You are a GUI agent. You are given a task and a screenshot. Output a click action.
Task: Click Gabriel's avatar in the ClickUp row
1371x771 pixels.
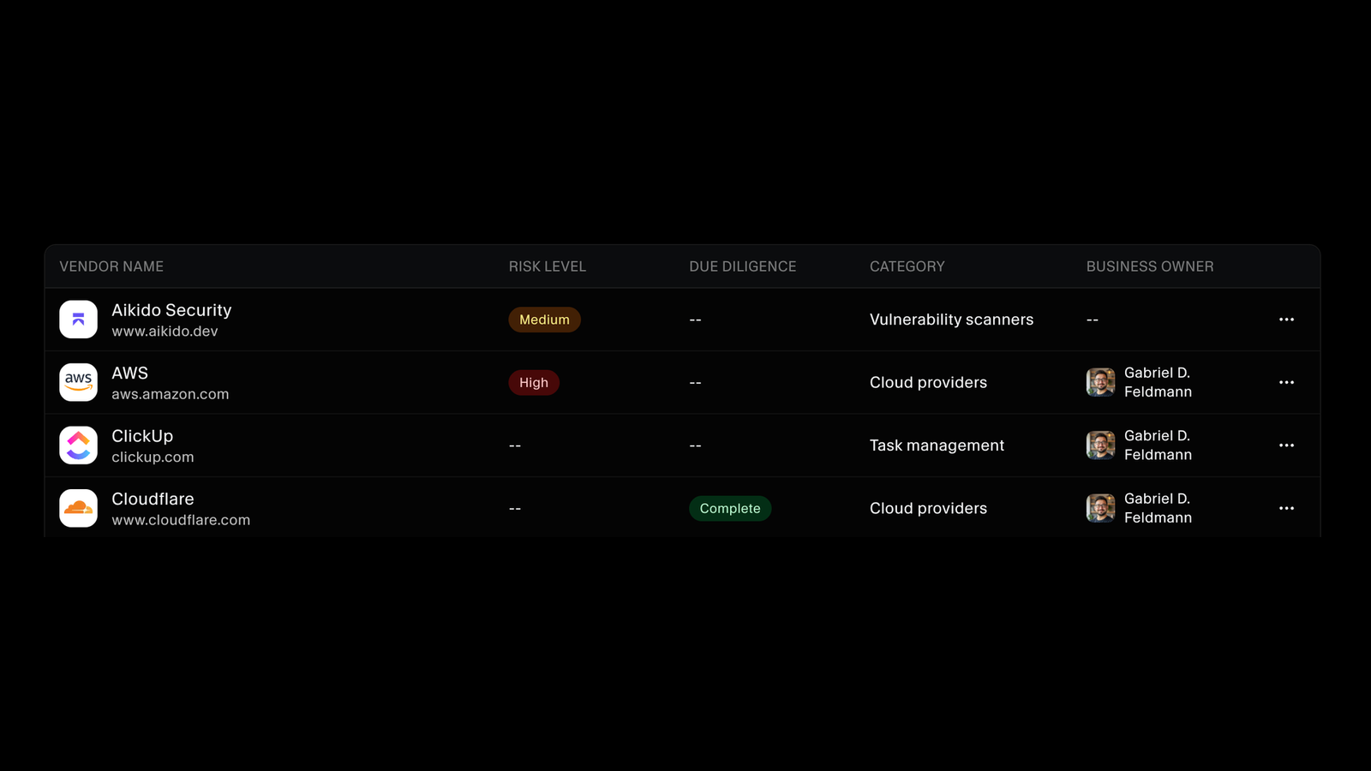tap(1100, 445)
